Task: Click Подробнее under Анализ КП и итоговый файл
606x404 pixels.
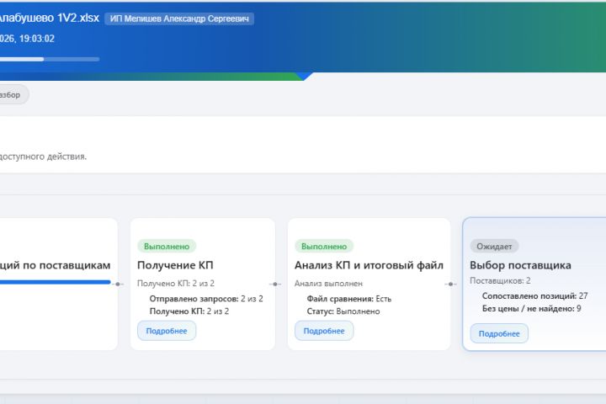Action: (x=324, y=331)
